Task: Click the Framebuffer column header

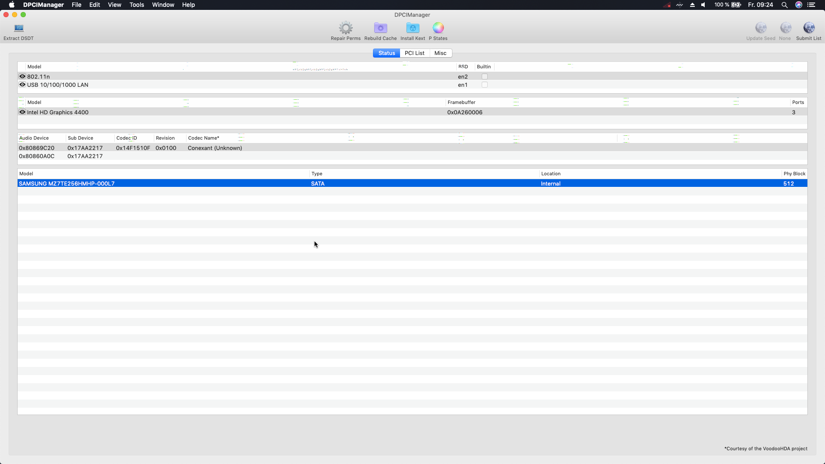Action: (x=461, y=102)
